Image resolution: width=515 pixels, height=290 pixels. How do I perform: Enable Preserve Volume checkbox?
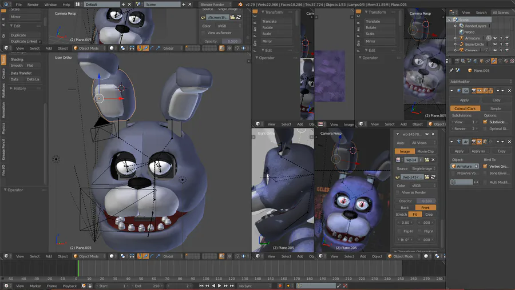[453, 173]
